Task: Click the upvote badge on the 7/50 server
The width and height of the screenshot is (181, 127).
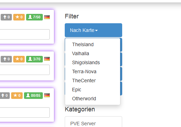Action: 6,17
